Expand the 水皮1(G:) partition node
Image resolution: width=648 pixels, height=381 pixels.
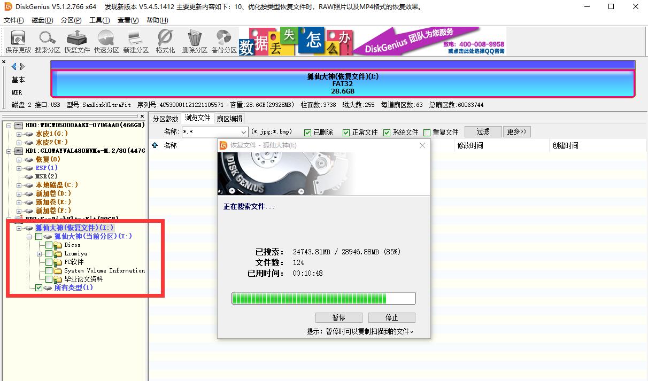[x=19, y=134]
